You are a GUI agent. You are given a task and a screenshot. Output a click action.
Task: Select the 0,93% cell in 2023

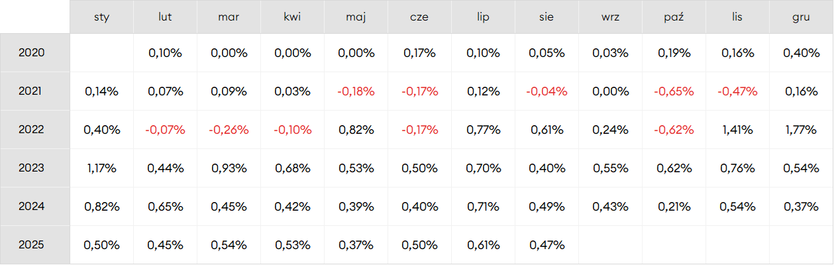[229, 168]
